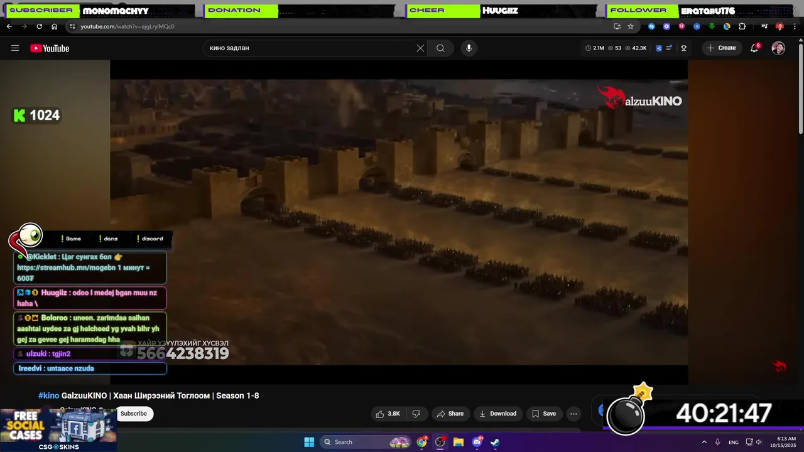Click view count 42.3K stat

pyautogui.click(x=636, y=48)
